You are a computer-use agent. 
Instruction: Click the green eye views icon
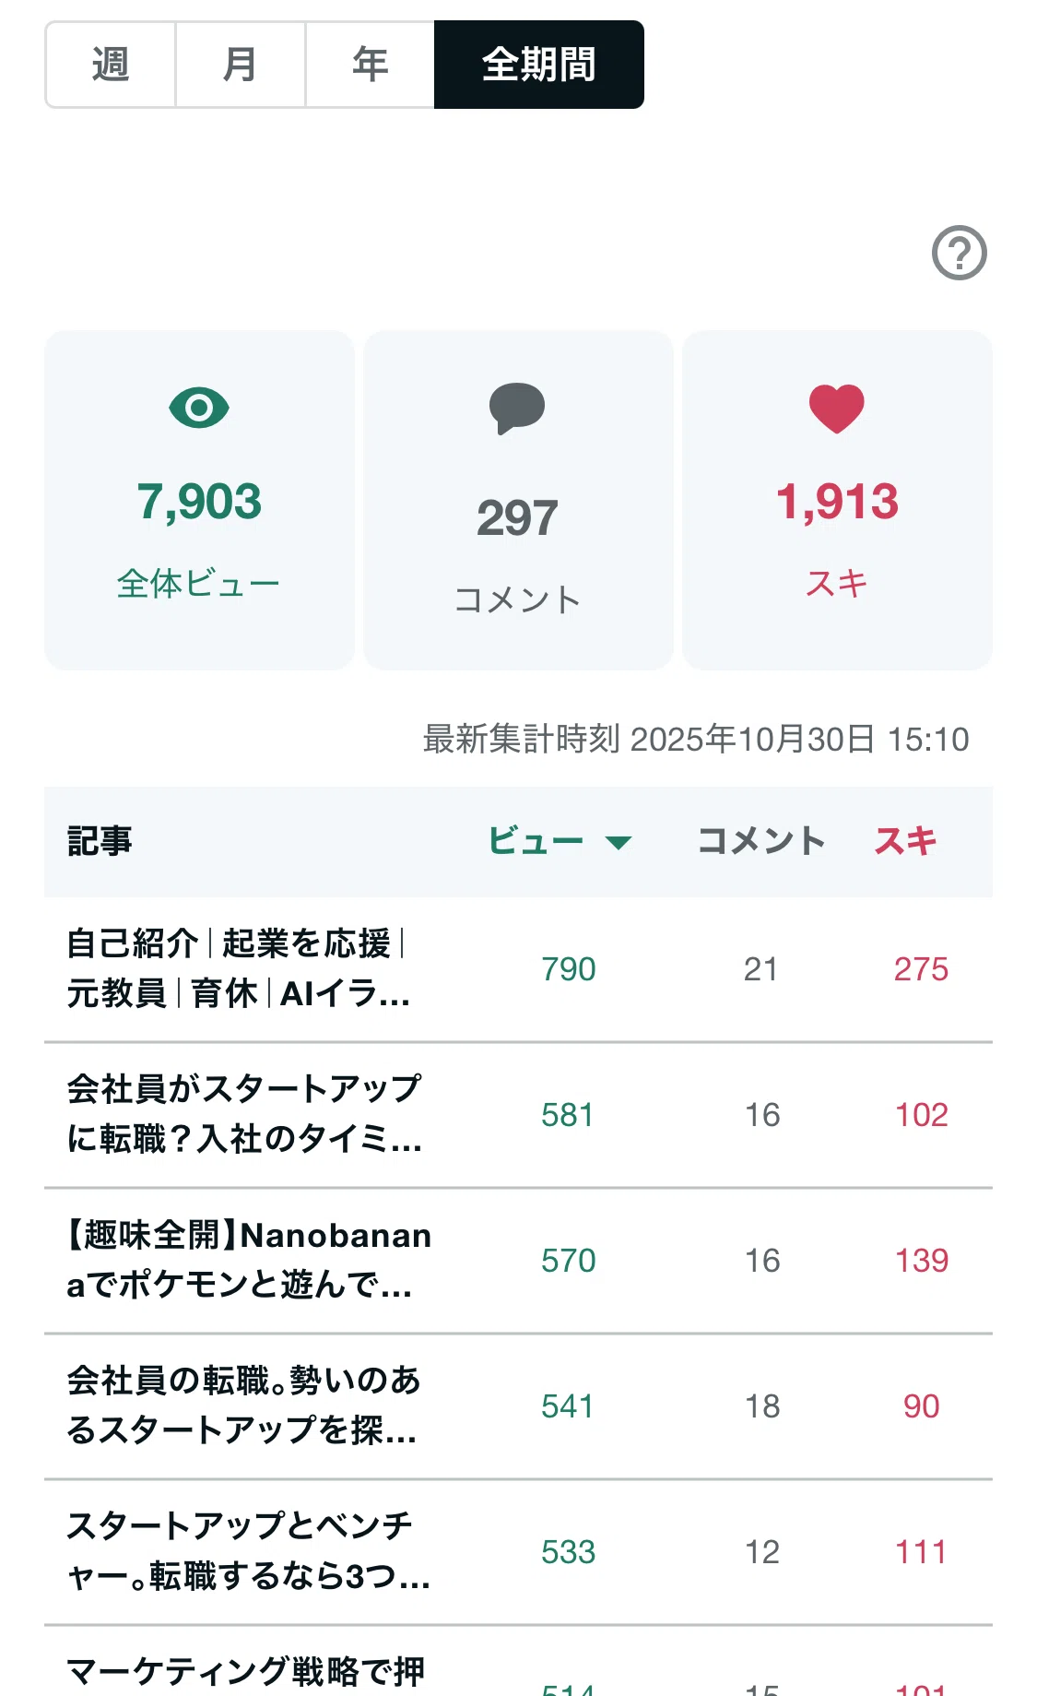tap(199, 408)
